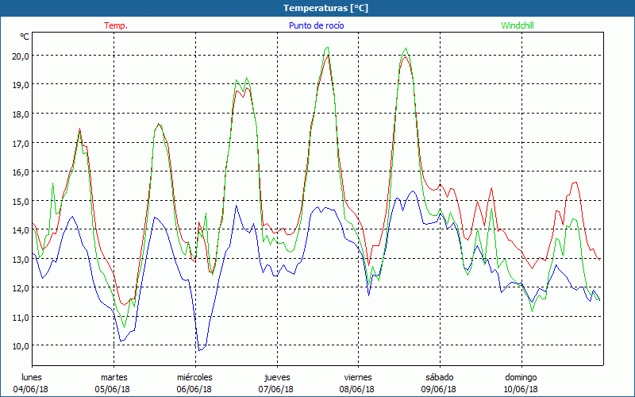Viewport: 635px width, 397px height.
Task: Click the 15,0 y-axis value label
Action: (19, 201)
